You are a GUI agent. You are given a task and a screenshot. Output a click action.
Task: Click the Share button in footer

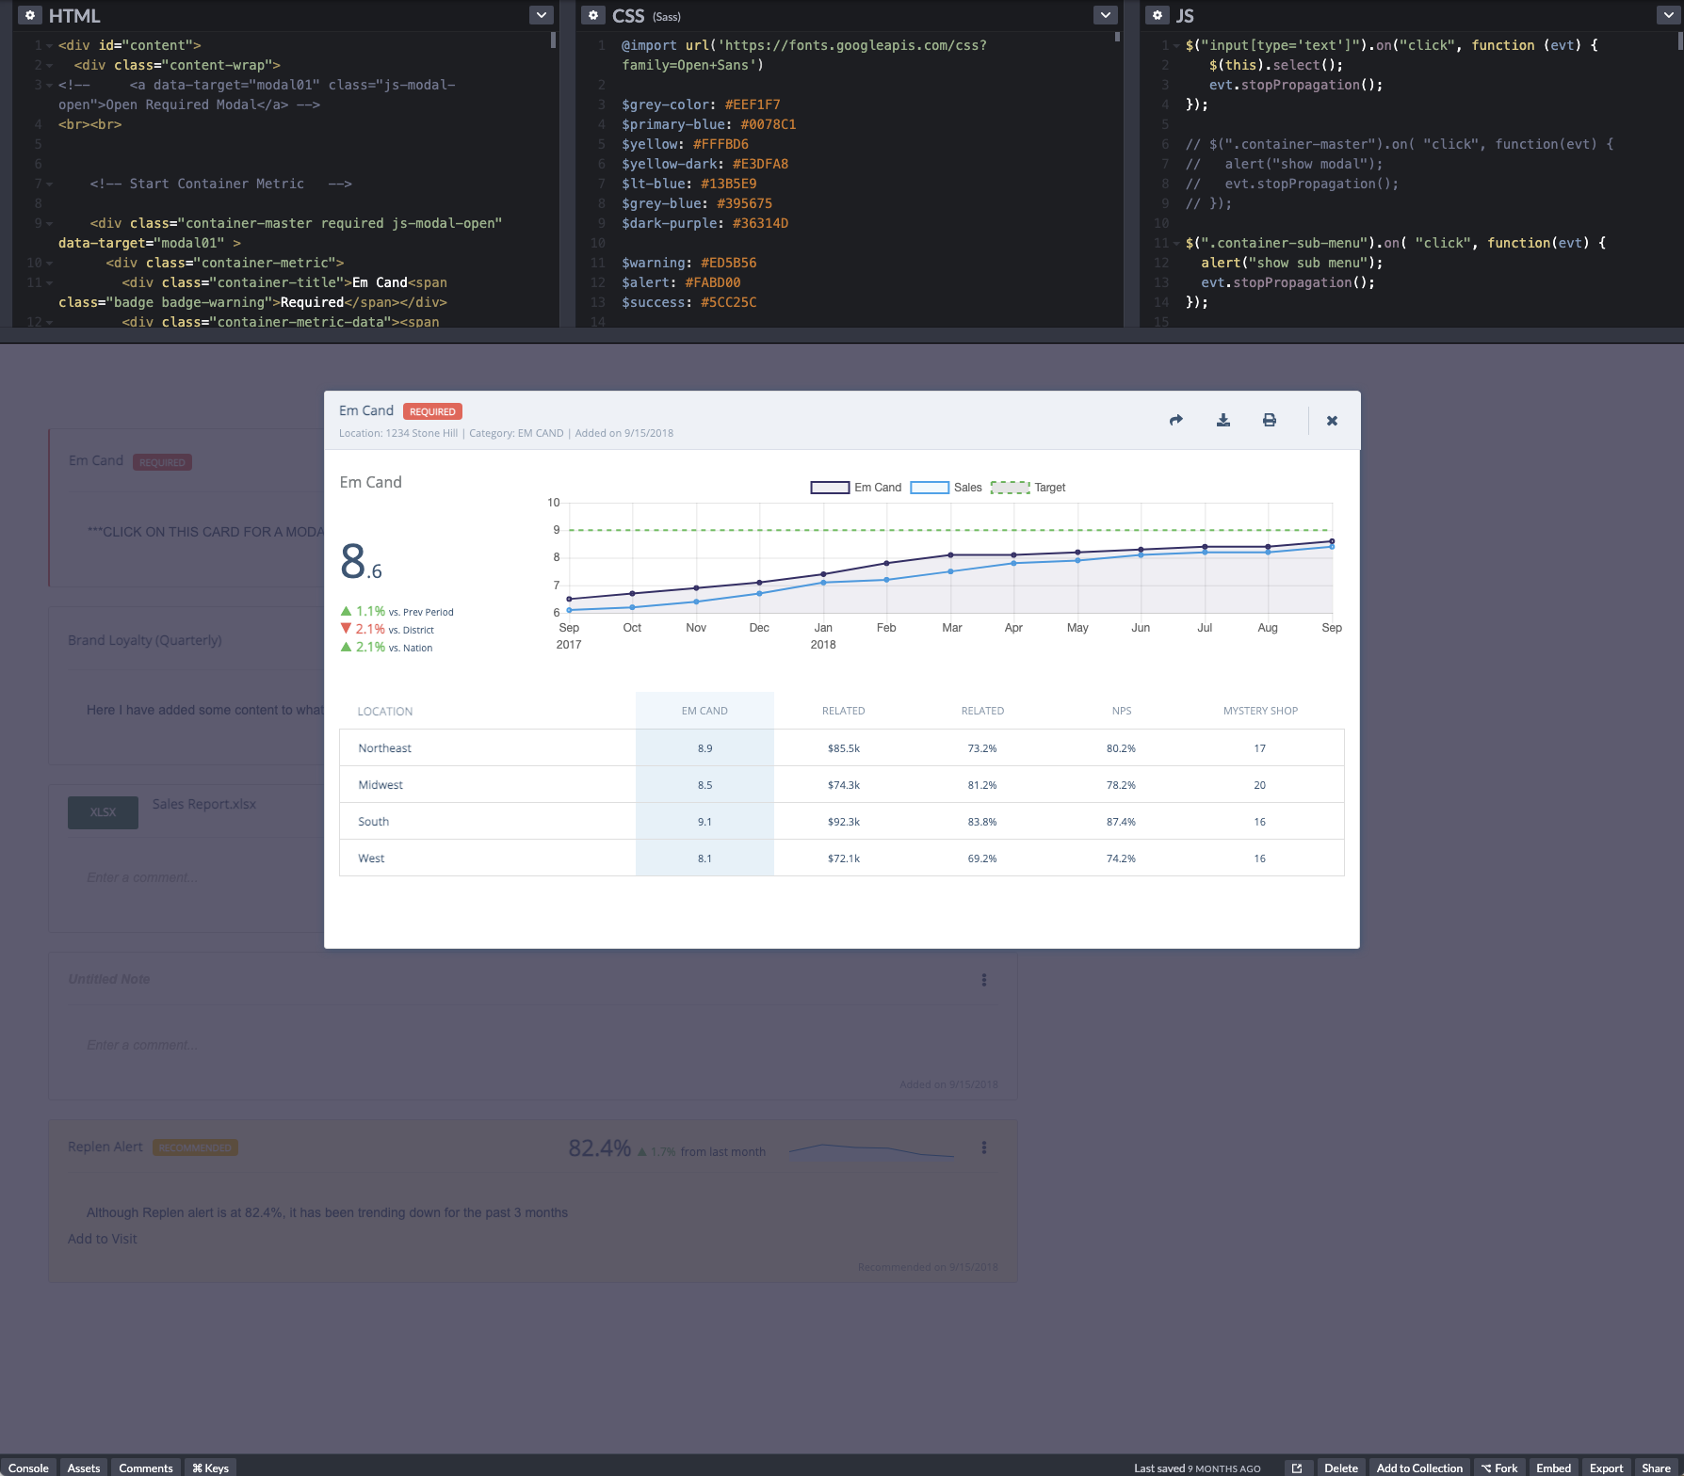1656,1468
